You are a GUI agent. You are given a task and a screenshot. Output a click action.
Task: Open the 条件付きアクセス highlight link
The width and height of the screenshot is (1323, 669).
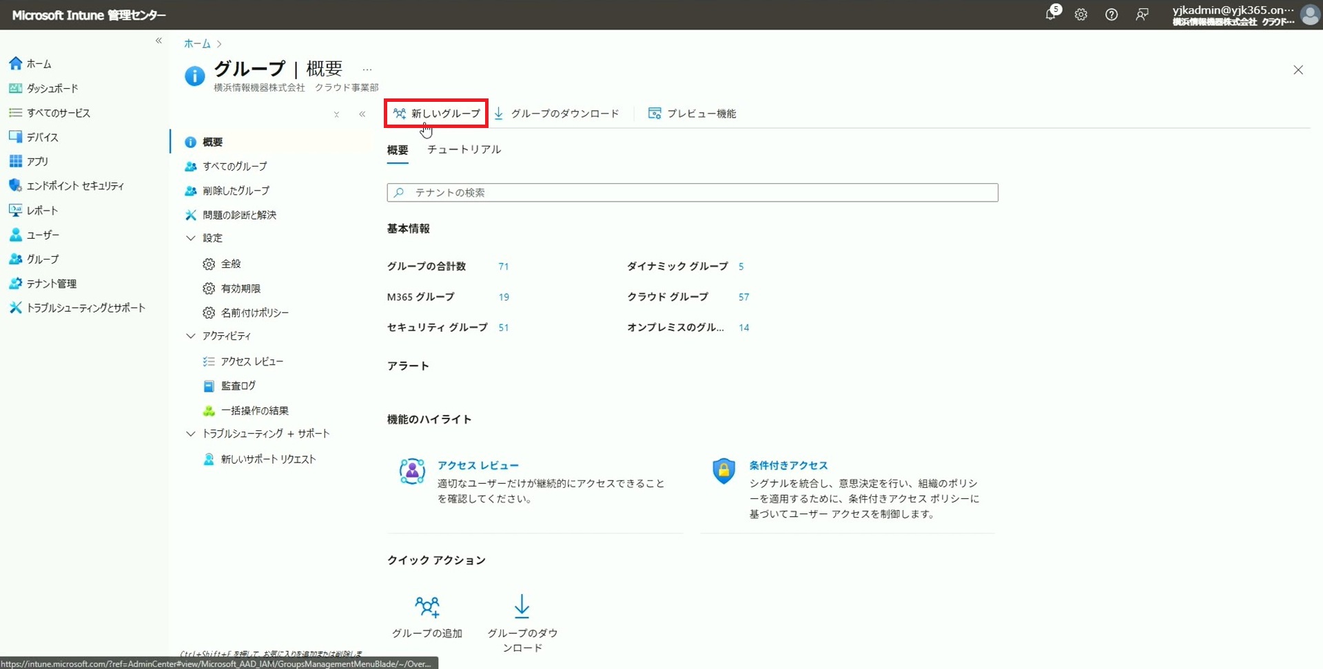pos(788,466)
